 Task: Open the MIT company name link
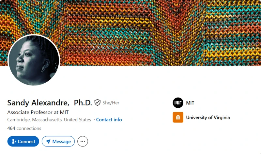(190, 103)
